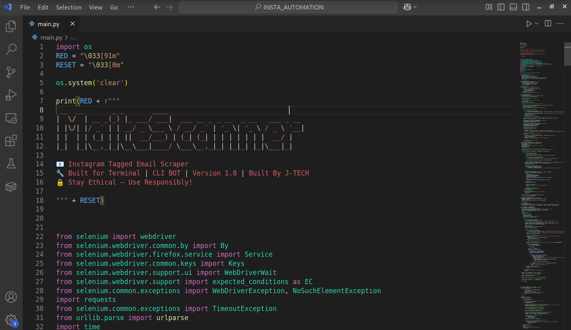Select the main.py editor tab
Viewport: 571px width, 330px height.
click(51, 24)
